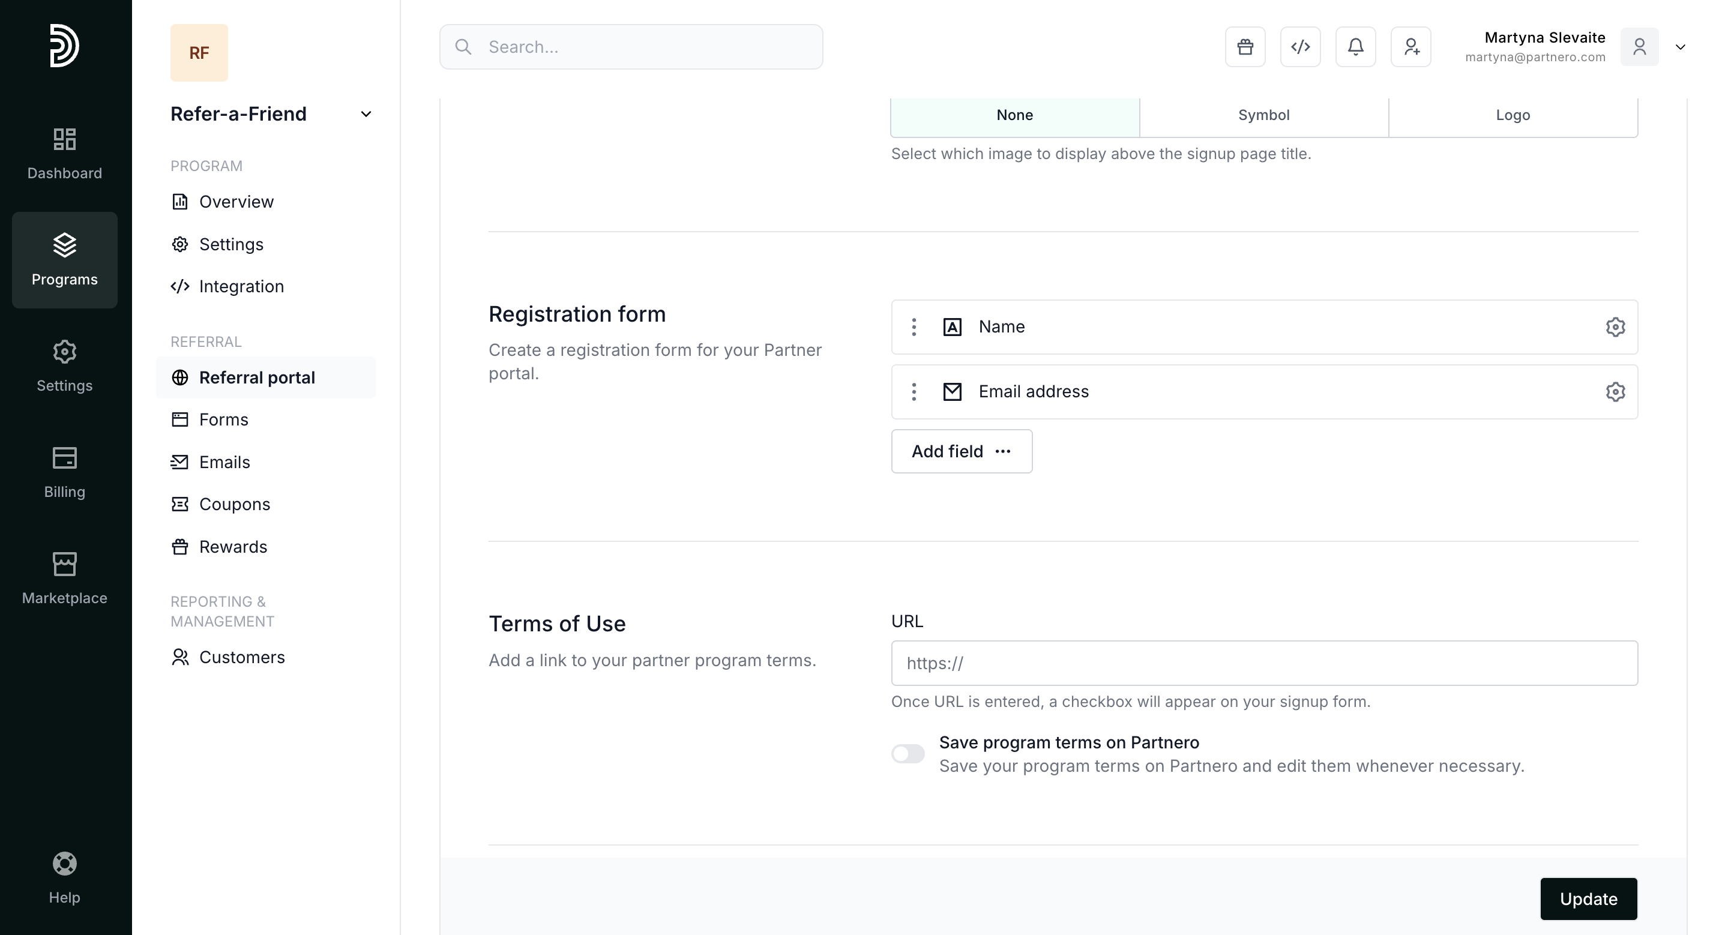Open settings gear for Email address field

point(1615,392)
